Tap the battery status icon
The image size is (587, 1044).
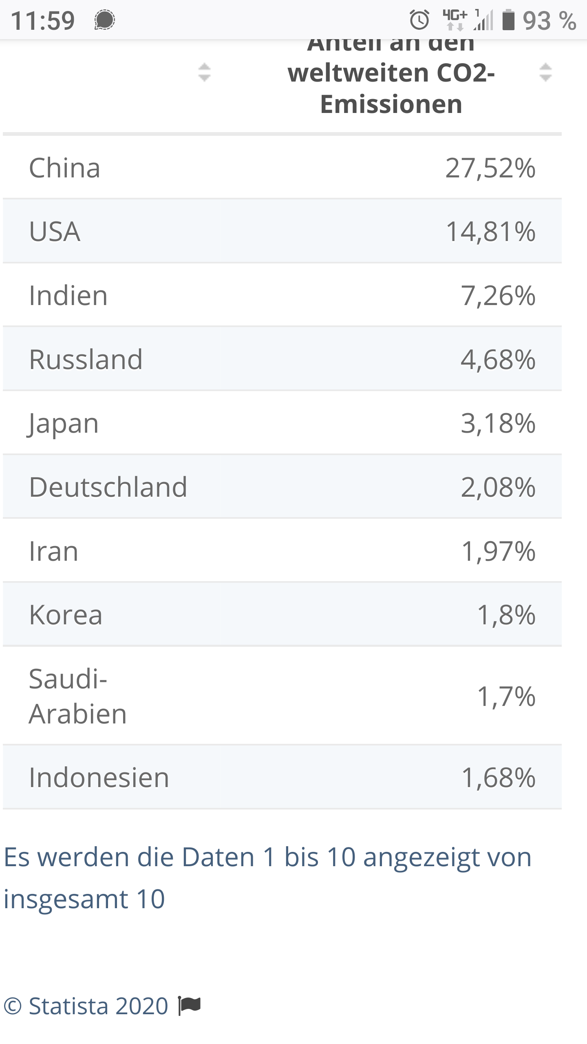(508, 20)
